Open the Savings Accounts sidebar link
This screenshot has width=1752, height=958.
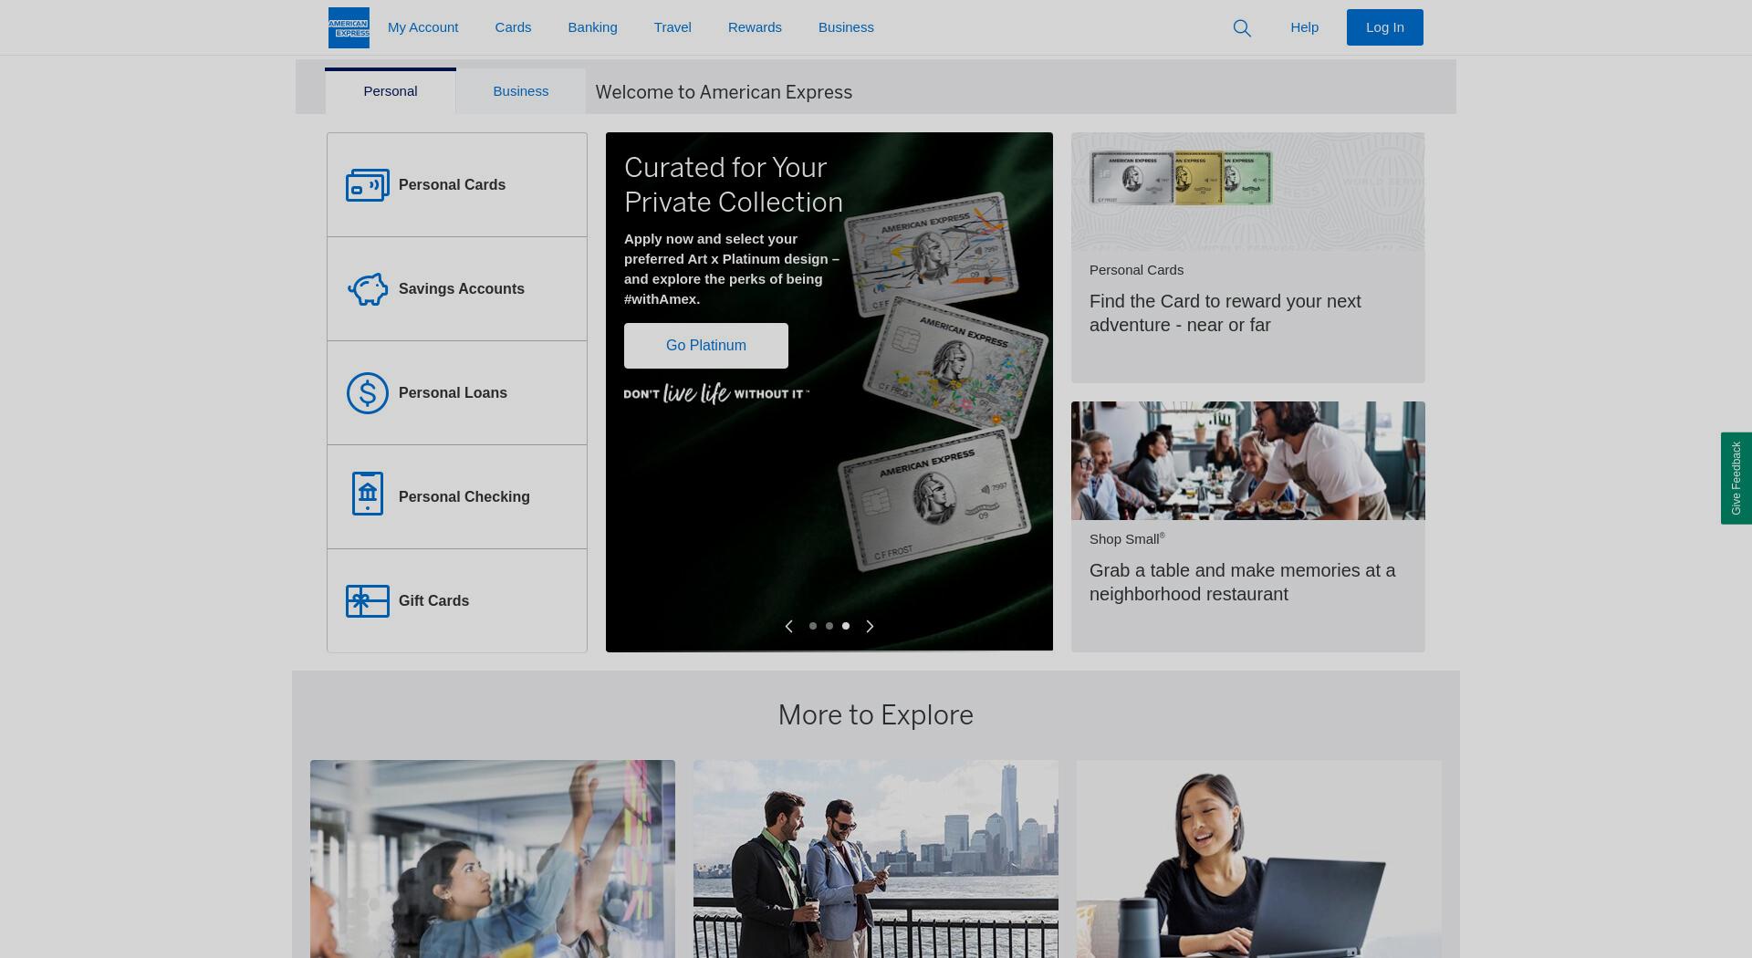coord(457,289)
